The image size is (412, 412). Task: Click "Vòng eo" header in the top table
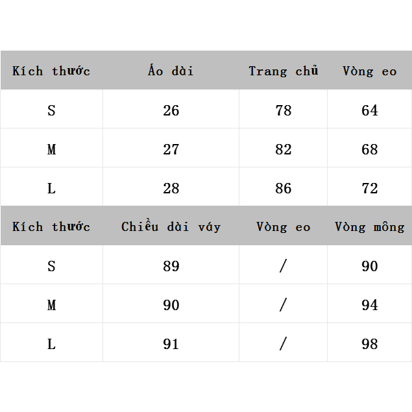pos(369,71)
